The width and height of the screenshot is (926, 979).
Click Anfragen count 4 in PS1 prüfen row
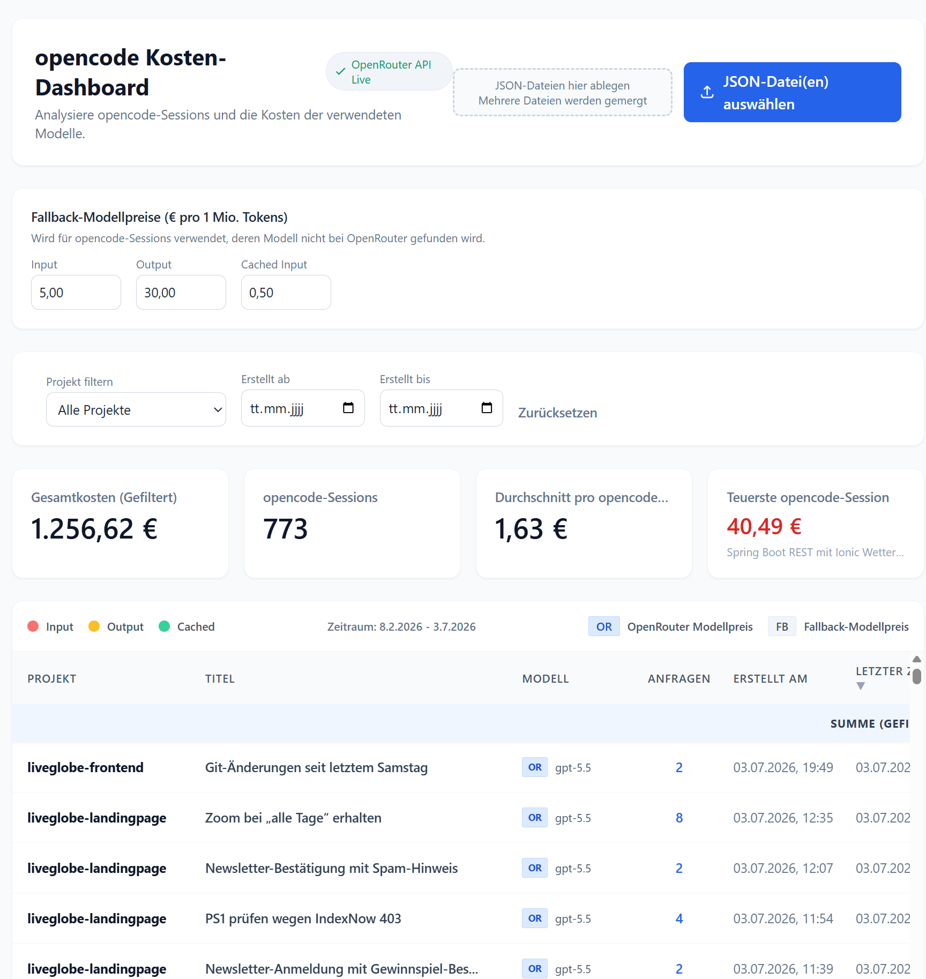click(x=679, y=918)
